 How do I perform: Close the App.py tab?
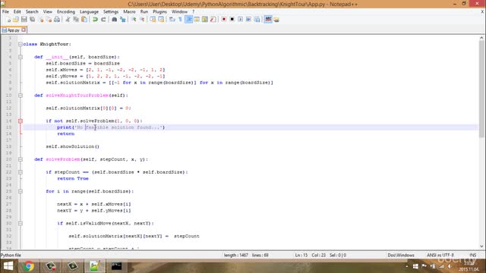pyautogui.click(x=24, y=30)
